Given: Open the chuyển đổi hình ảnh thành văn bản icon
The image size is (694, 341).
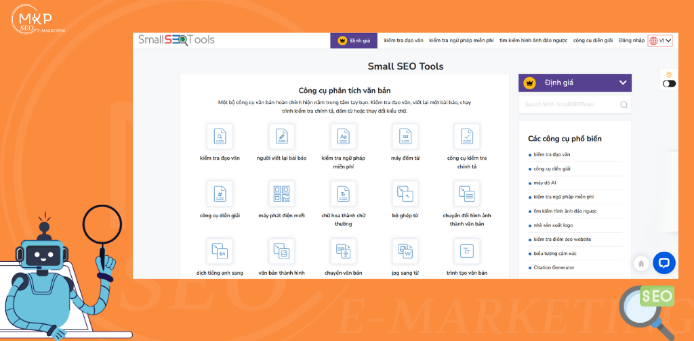Looking at the screenshot, I should 467,194.
